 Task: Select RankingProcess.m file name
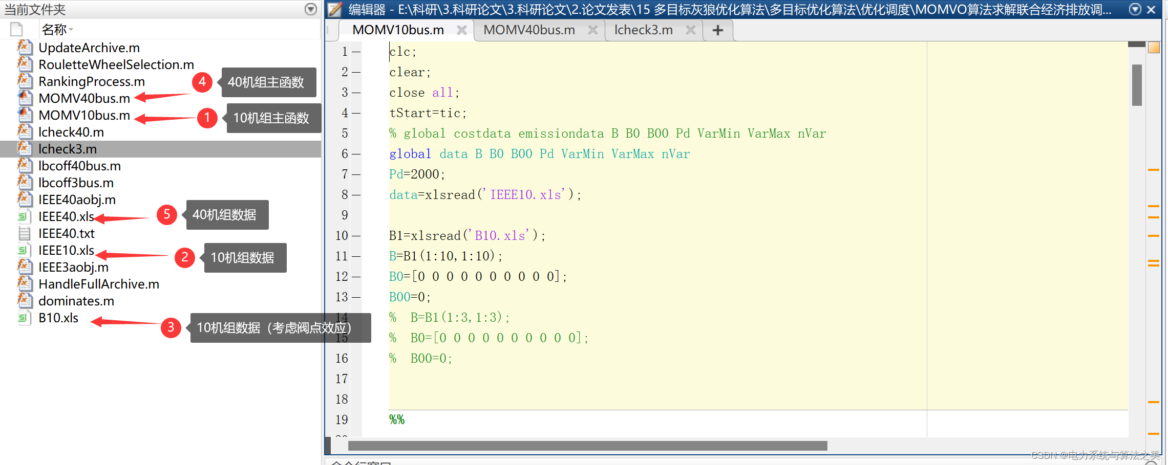[92, 81]
